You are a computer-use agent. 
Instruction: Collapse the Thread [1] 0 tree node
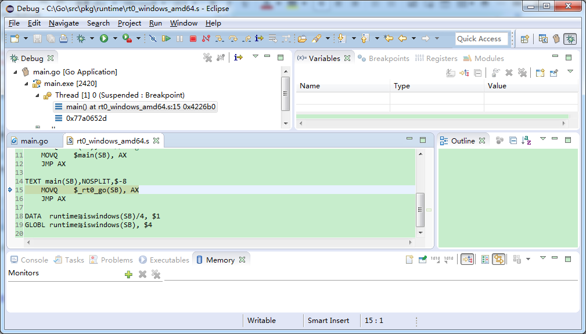pyautogui.click(x=37, y=95)
